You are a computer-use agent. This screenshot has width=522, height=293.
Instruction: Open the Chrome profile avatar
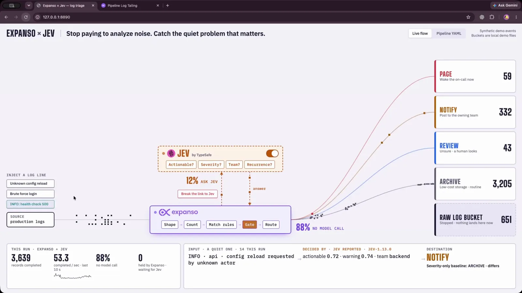pos(506,17)
